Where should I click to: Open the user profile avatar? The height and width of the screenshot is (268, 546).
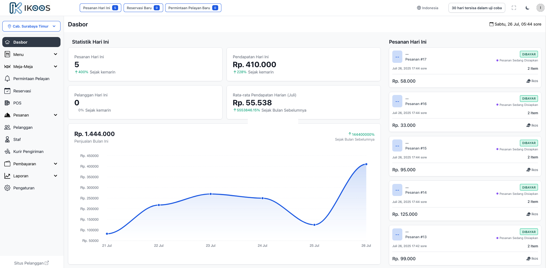[540, 8]
